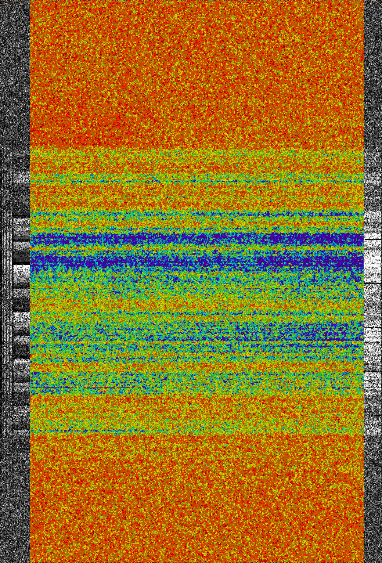Select the second dark blue band below it
This screenshot has height=563, width=382.
197,261
